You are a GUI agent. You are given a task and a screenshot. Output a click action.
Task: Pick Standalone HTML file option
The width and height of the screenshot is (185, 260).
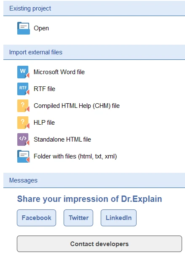click(62, 139)
